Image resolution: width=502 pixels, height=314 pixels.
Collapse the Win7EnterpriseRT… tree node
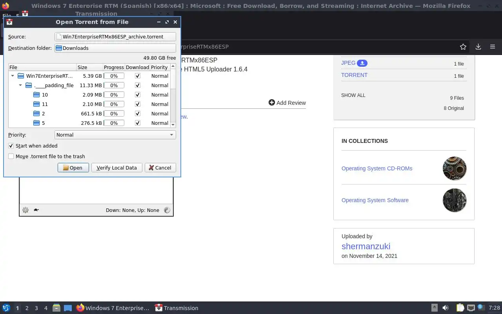click(x=13, y=76)
